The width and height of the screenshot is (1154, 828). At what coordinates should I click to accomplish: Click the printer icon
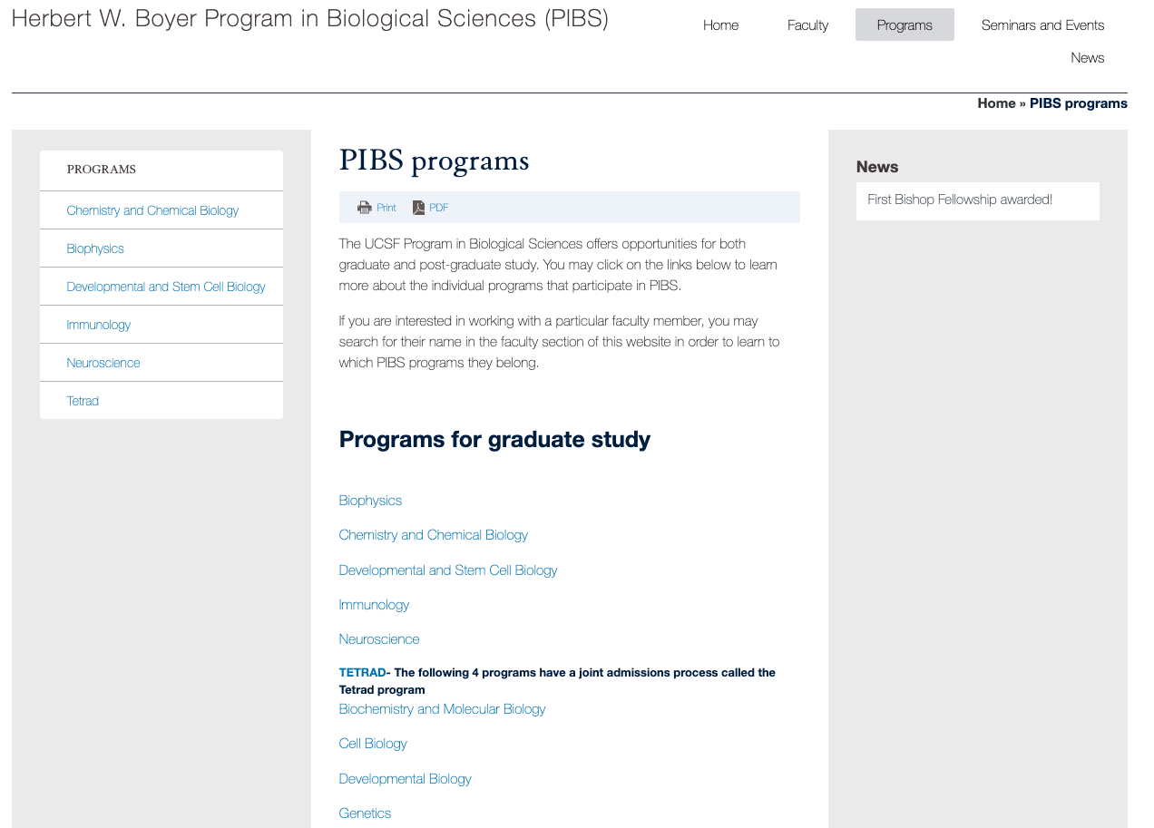point(365,208)
